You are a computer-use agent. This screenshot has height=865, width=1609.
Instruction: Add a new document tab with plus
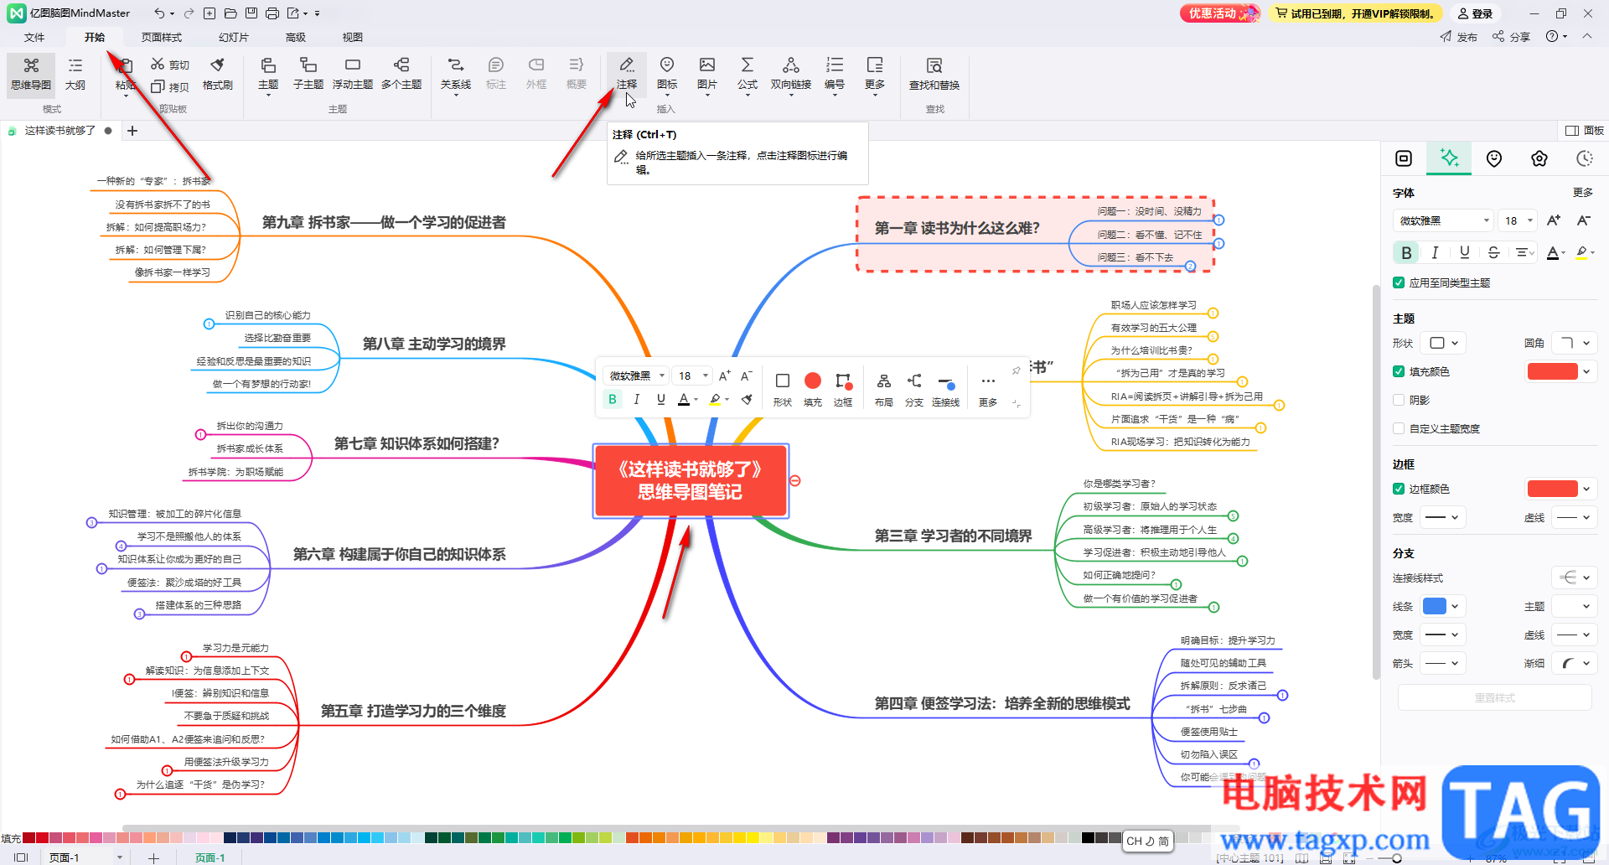tap(132, 131)
